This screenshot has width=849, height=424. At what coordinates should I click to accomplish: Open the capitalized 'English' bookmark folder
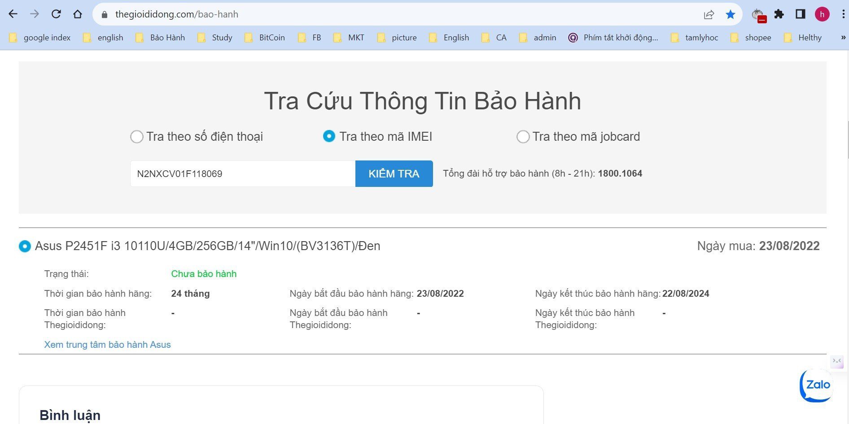449,38
